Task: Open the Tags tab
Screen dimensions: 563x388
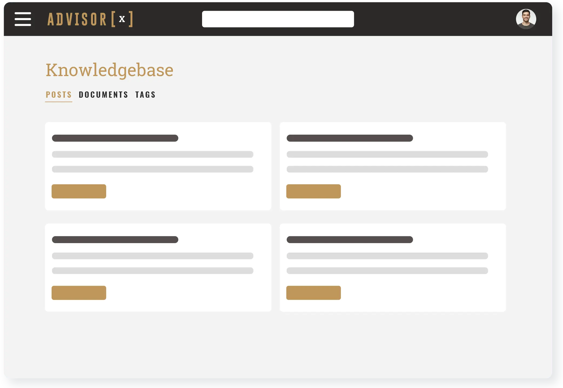Action: point(145,95)
